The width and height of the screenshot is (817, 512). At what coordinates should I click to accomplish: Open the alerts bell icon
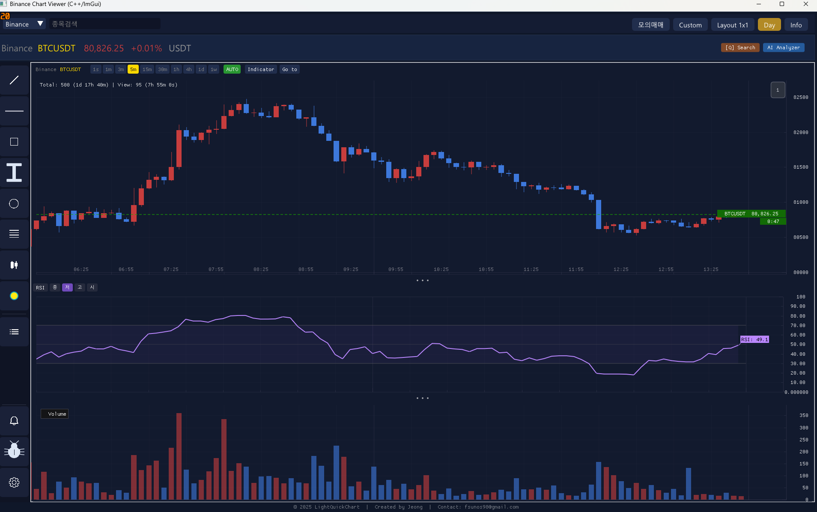point(14,421)
